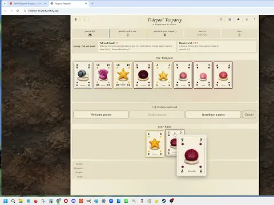Select the dark urchin 9 card in the Tidepool
The height and width of the screenshot is (205, 274).
[143, 75]
